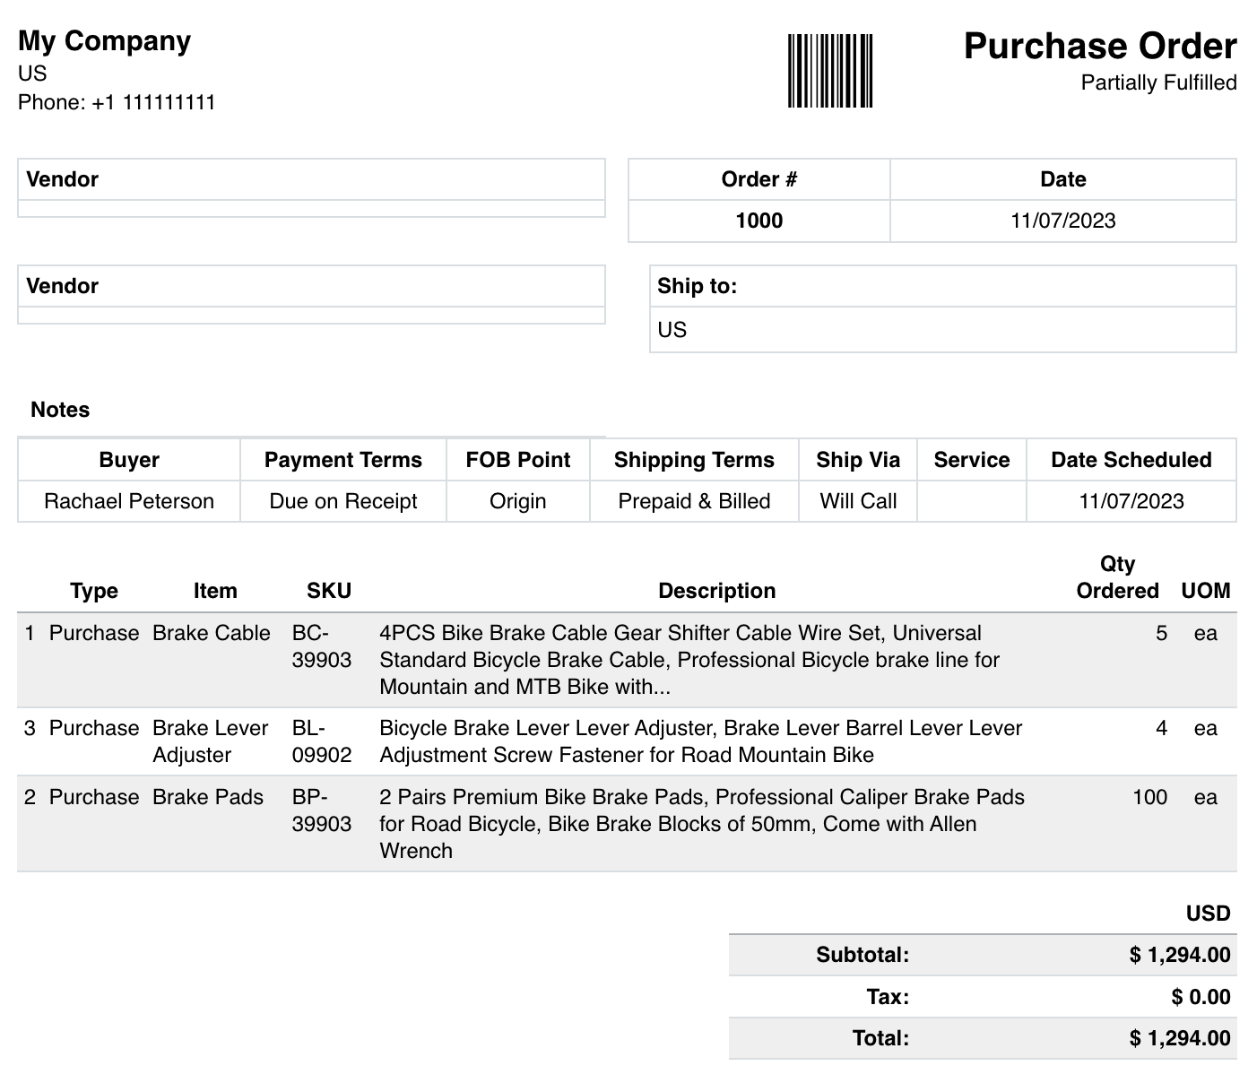
Task: Click the Order # value 1000
Action: point(758,220)
